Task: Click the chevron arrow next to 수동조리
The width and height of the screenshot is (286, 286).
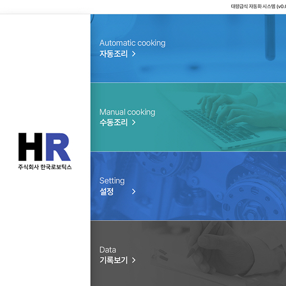Action: click(134, 123)
